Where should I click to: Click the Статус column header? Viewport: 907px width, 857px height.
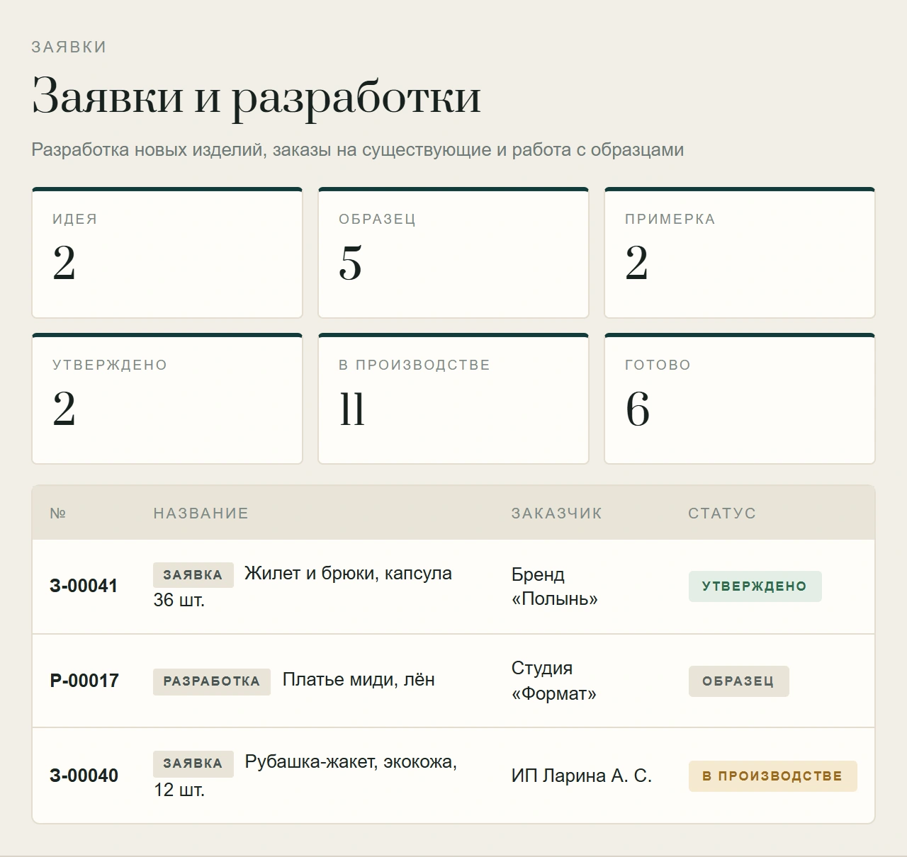pos(722,513)
